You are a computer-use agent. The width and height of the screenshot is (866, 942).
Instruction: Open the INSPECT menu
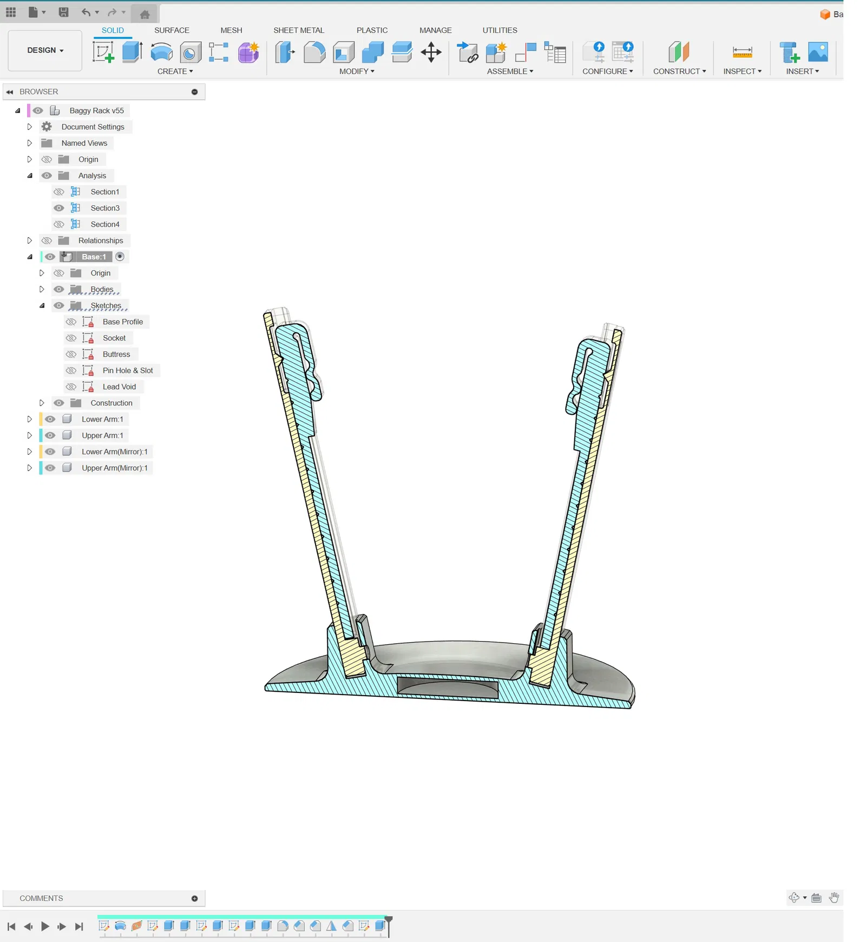[742, 71]
